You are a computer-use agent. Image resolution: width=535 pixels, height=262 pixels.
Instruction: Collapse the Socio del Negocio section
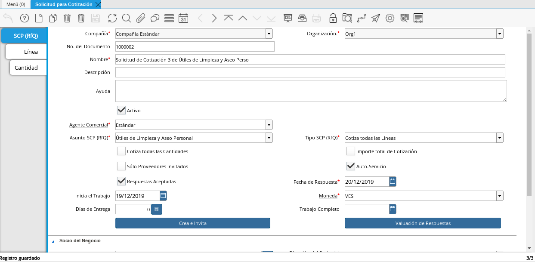tap(54, 241)
